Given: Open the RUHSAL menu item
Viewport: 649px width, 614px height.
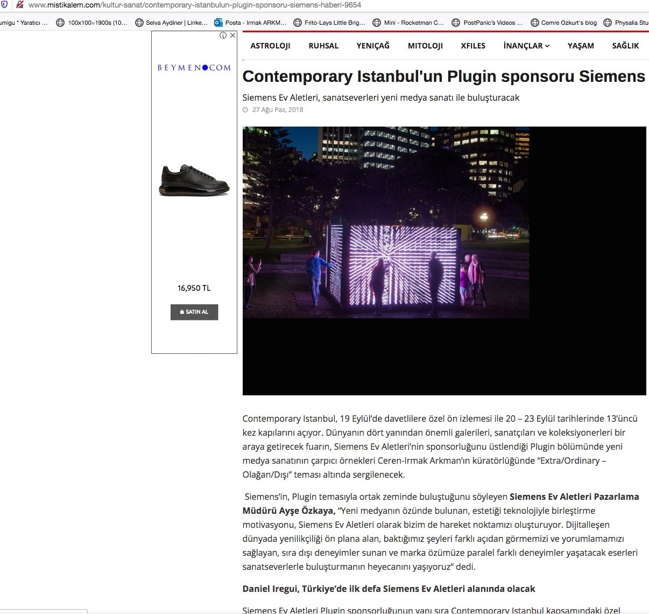Looking at the screenshot, I should pos(323,46).
